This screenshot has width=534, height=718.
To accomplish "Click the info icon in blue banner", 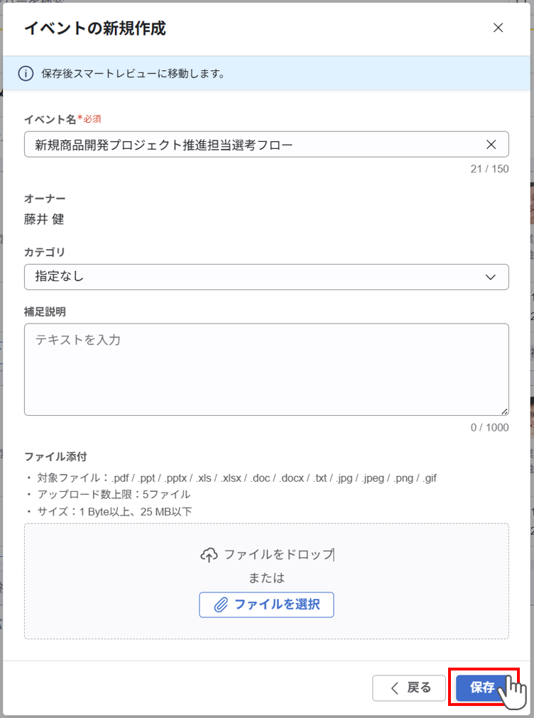I will pos(26,73).
